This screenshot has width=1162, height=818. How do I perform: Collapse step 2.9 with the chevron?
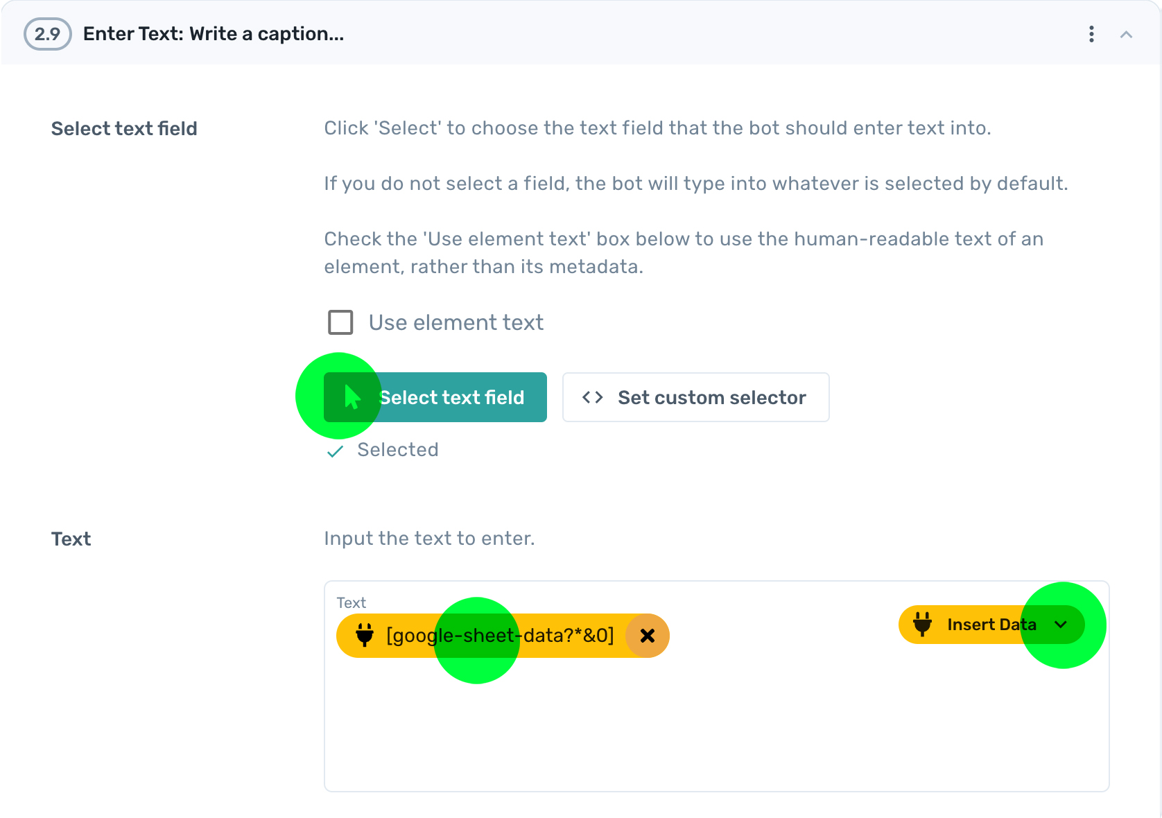pos(1125,33)
